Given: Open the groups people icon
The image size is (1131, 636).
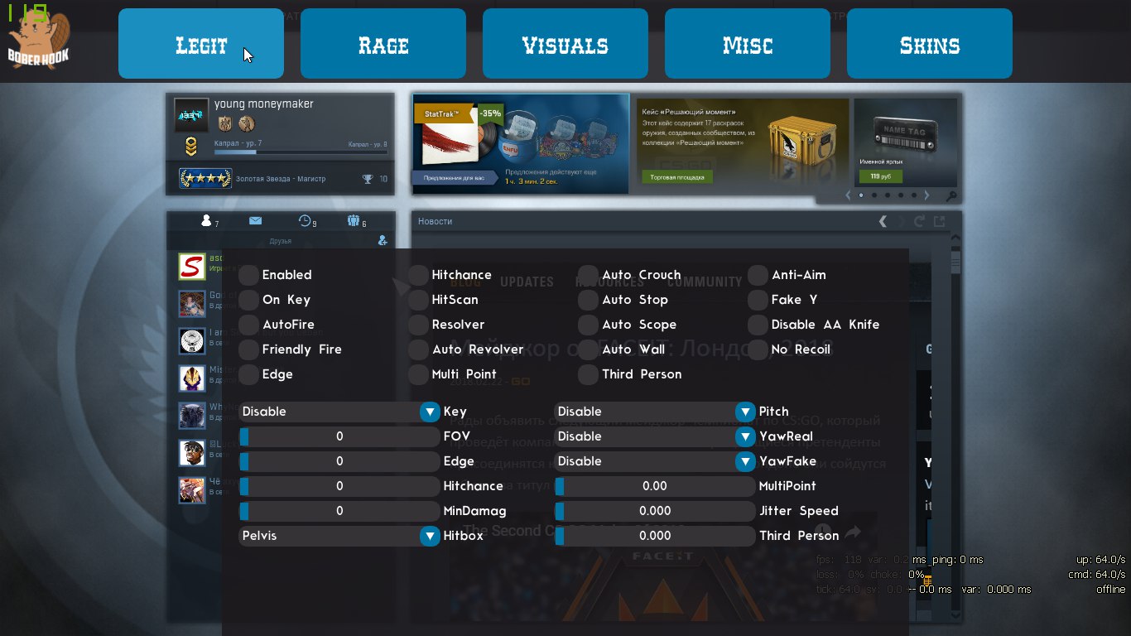Looking at the screenshot, I should (x=354, y=220).
